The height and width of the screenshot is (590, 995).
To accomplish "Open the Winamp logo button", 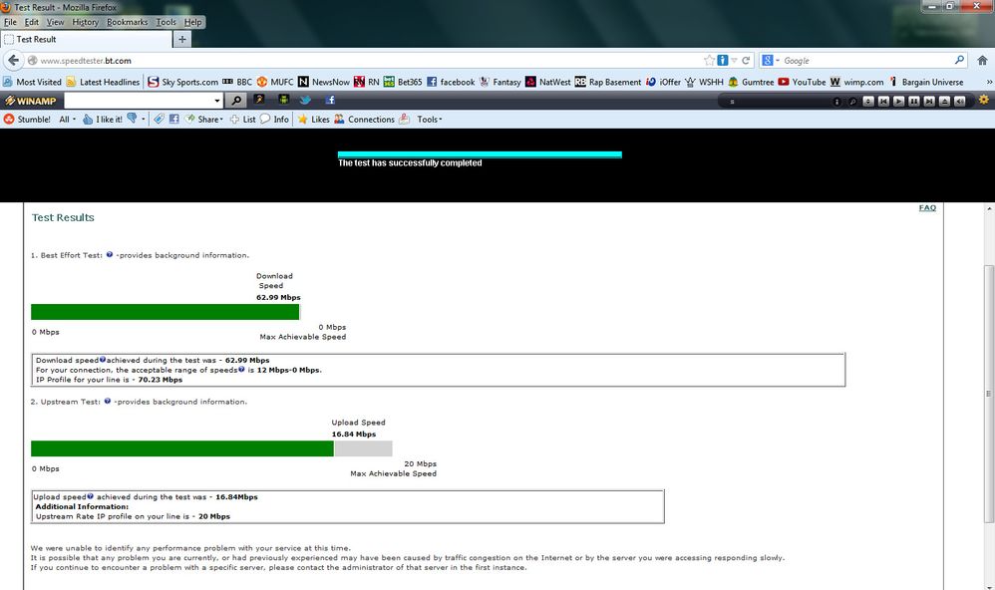I will tap(30, 101).
